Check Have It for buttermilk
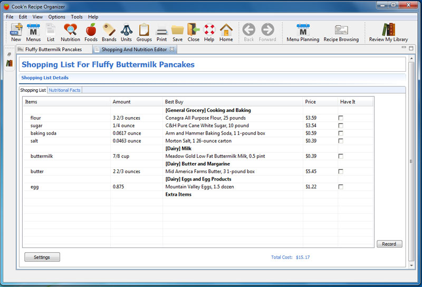Screen dimensions: 422x287 (341, 156)
